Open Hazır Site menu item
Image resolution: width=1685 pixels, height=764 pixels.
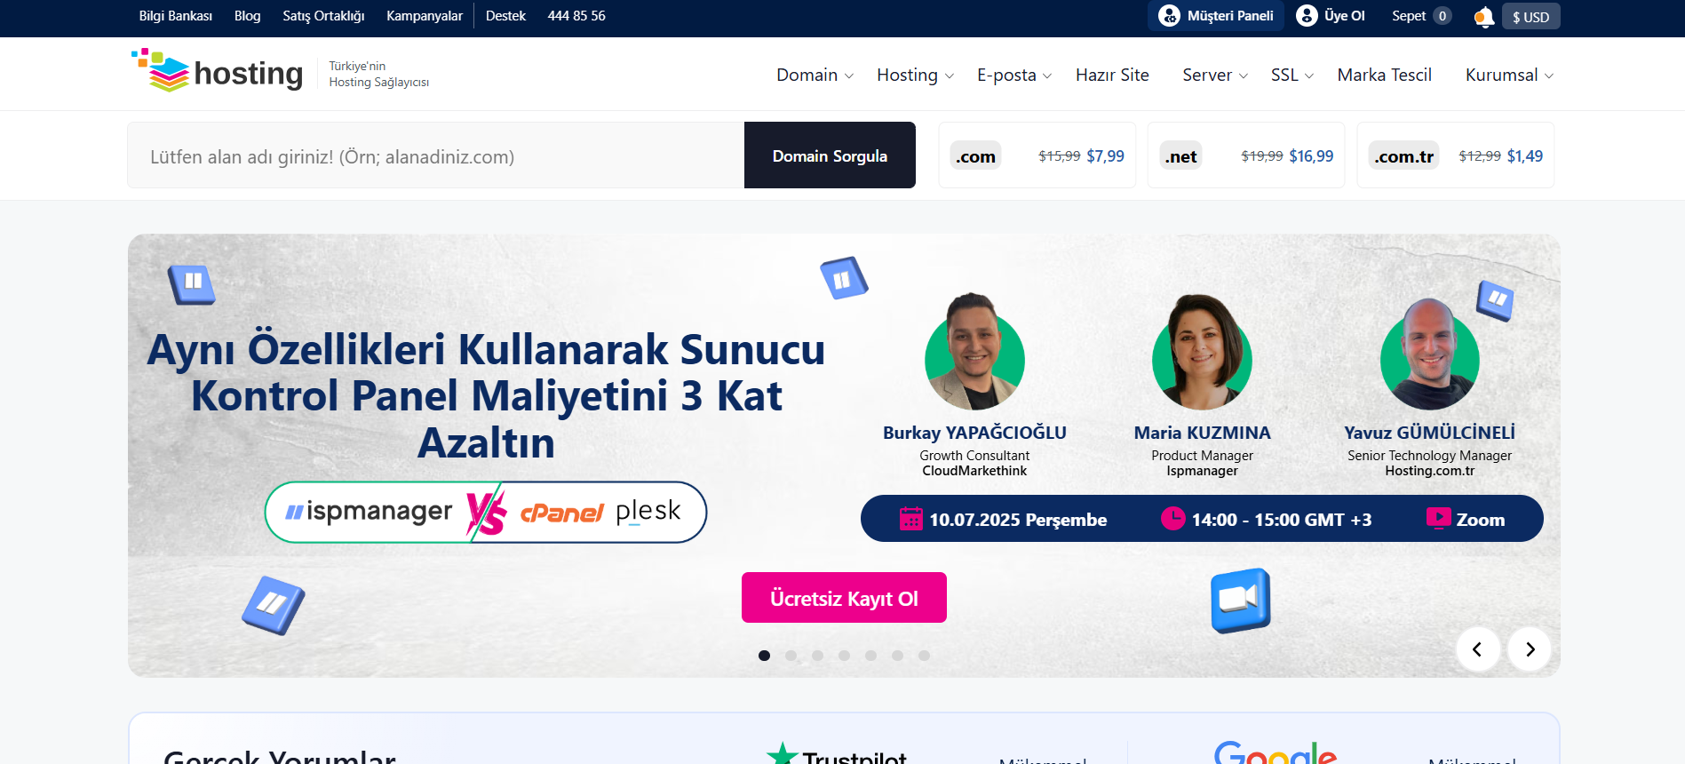1112,76
